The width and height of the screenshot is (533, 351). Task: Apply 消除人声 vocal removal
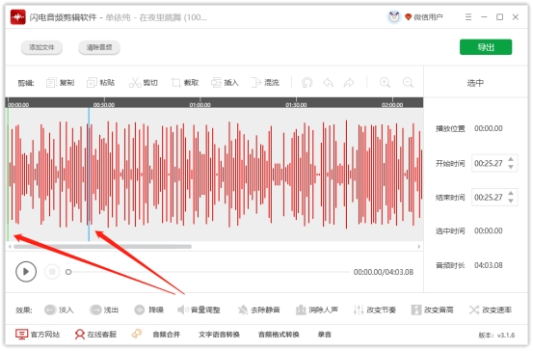click(317, 310)
